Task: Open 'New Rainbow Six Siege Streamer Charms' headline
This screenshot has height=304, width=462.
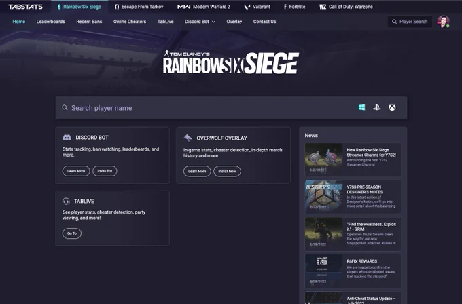Action: coord(371,153)
